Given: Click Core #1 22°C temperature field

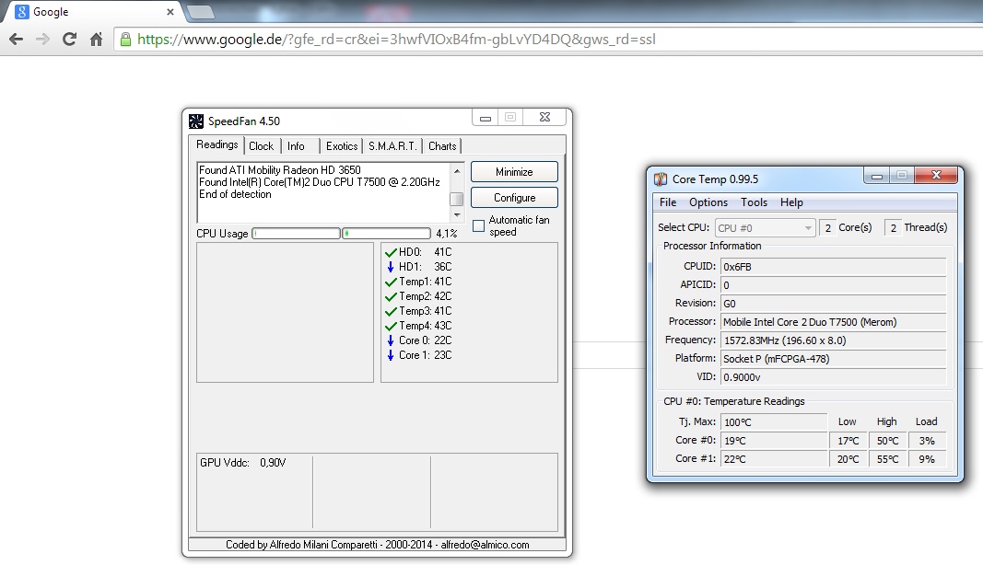Looking at the screenshot, I should pyautogui.click(x=774, y=459).
